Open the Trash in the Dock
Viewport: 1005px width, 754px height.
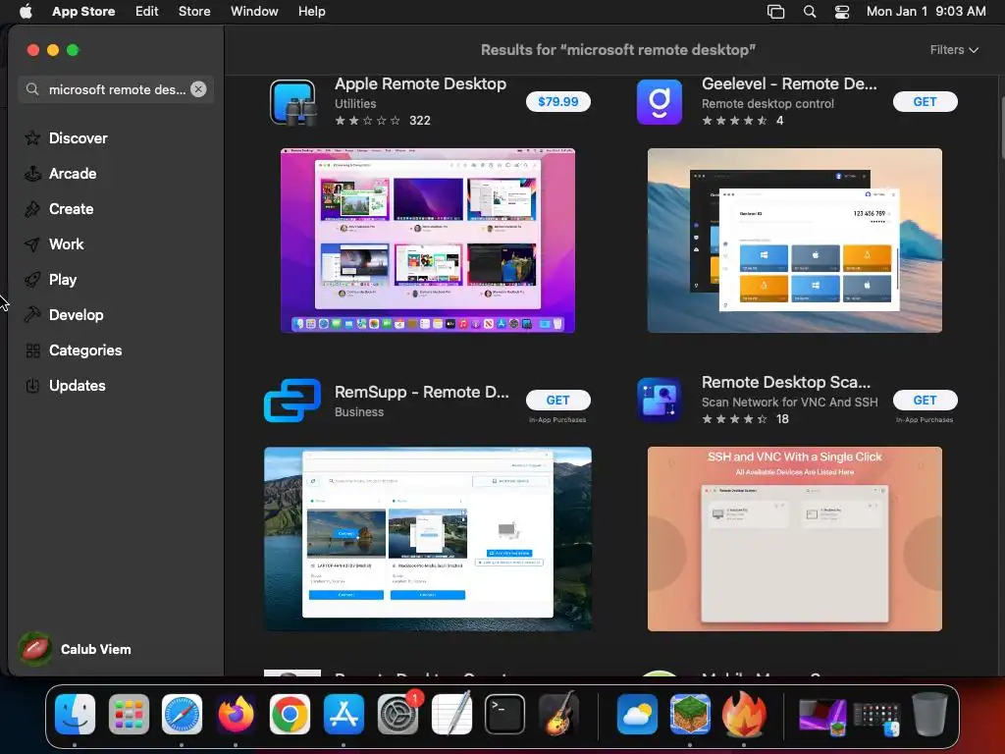pos(929,715)
